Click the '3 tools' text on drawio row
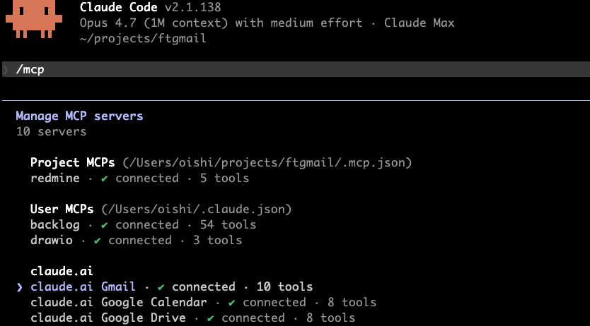Viewport: 590px width, 326px height. coord(217,240)
